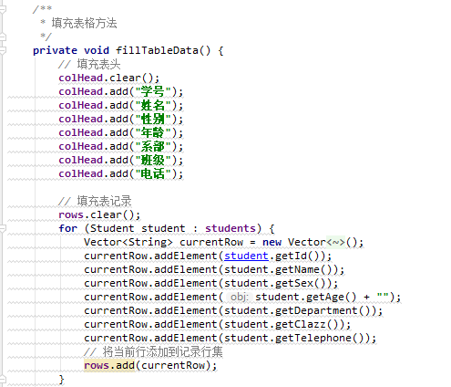Collapse the for loop fold marker
Screen dimensions: 451x387
(3, 228)
